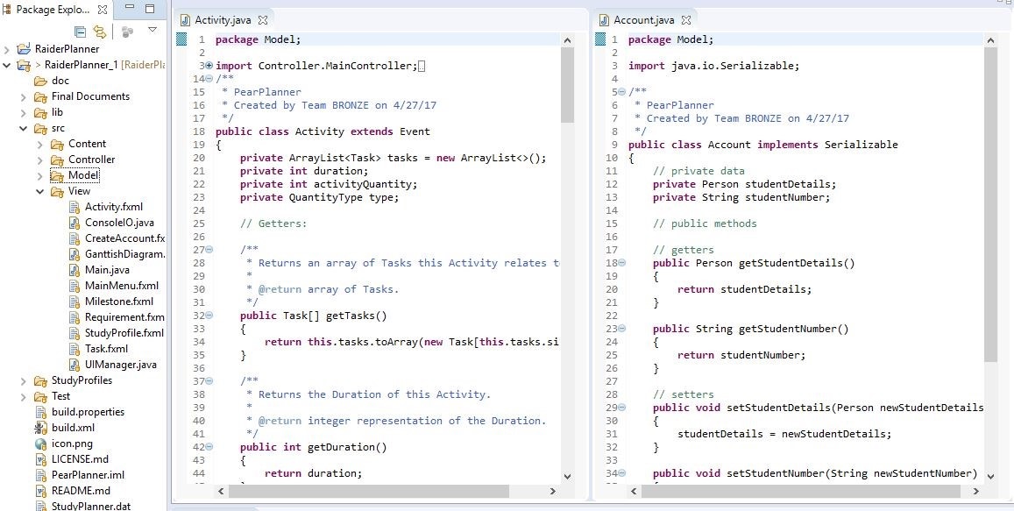
Task: Click the Collapse All icon in Package Explorer
Action: 81,32
